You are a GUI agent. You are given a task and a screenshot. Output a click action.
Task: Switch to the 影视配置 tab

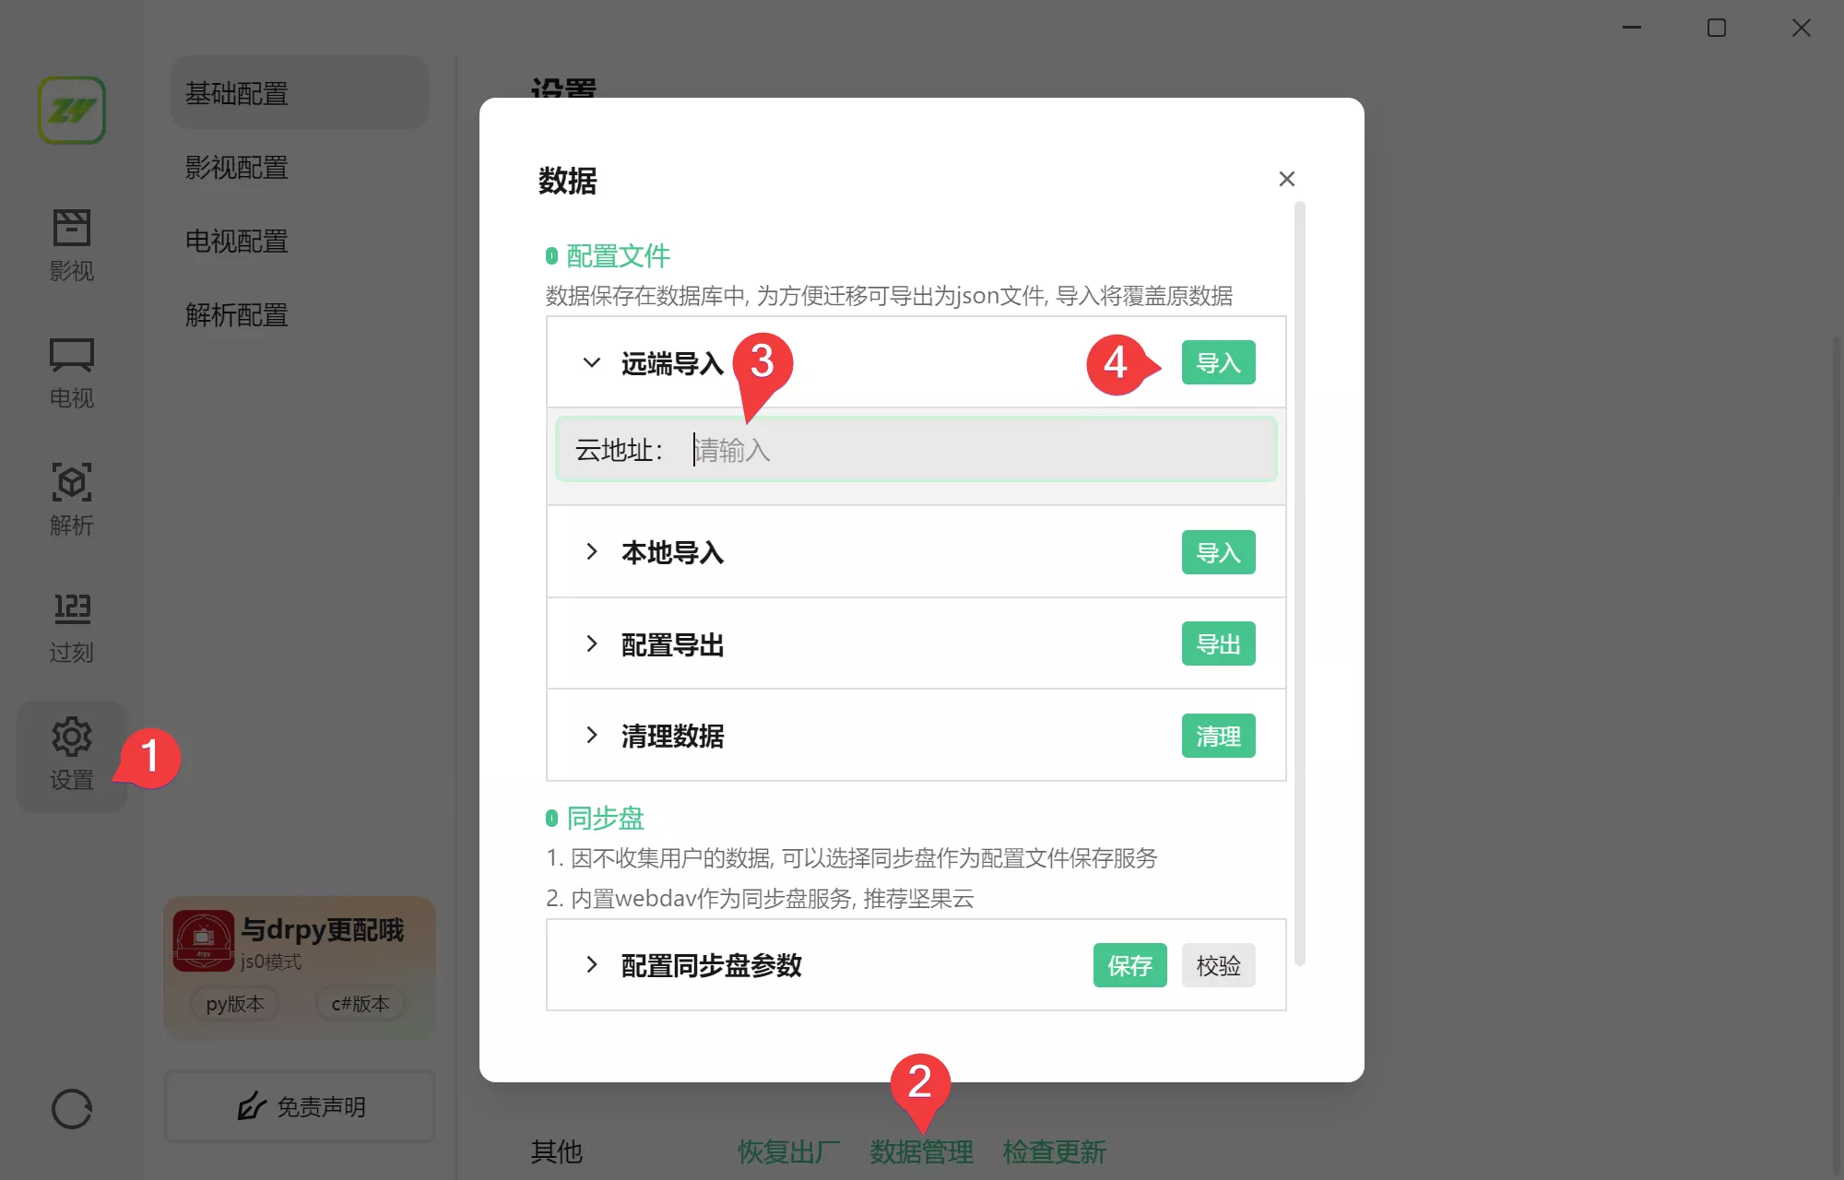pos(235,167)
